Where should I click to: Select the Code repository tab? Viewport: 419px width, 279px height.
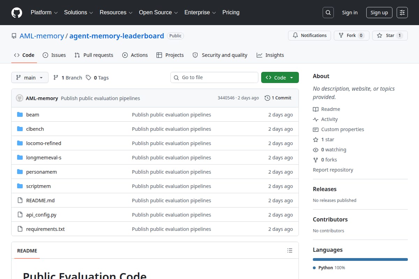click(x=24, y=55)
